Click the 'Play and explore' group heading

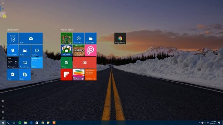pyautogui.click(x=67, y=30)
